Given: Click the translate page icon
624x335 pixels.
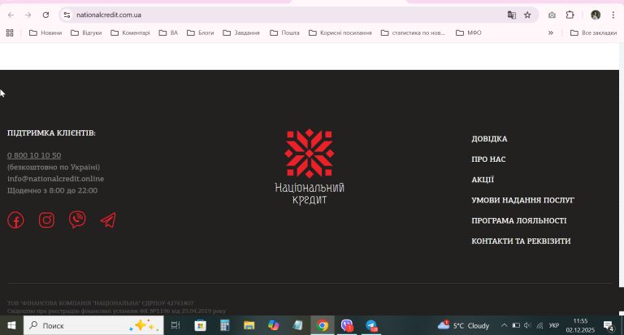Looking at the screenshot, I should (511, 15).
